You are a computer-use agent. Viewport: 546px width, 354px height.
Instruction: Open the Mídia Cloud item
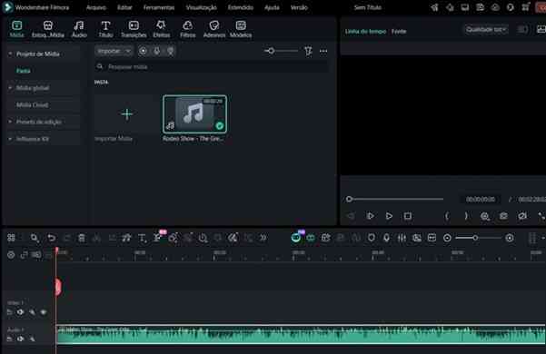point(33,104)
